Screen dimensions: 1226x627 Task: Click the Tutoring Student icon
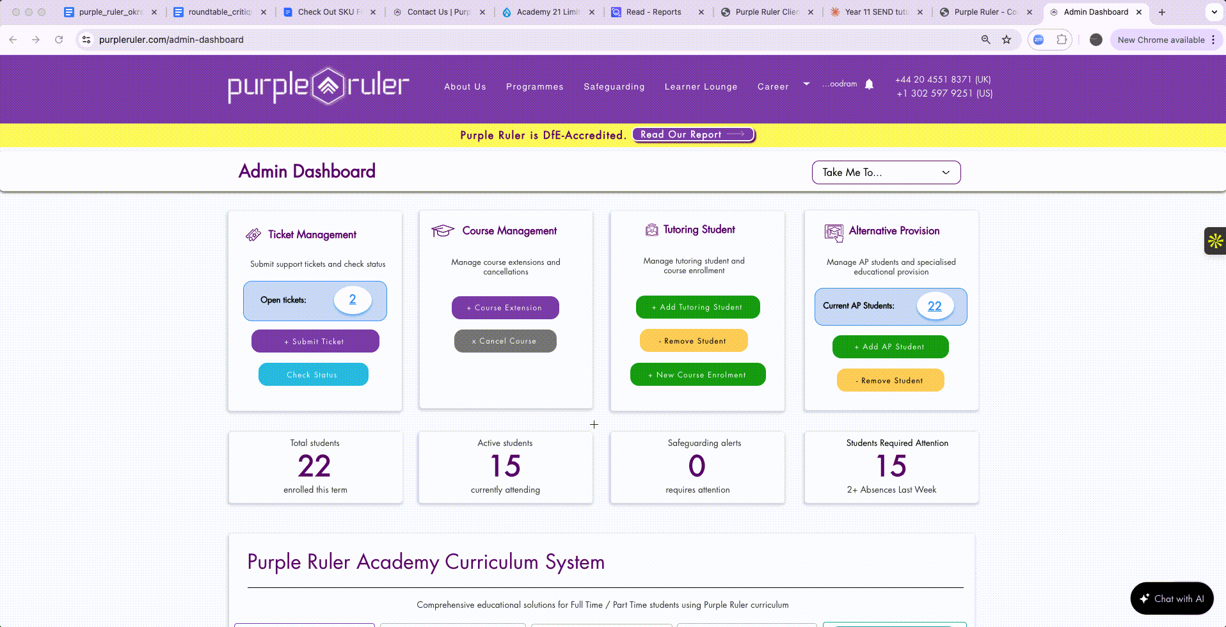(x=651, y=230)
